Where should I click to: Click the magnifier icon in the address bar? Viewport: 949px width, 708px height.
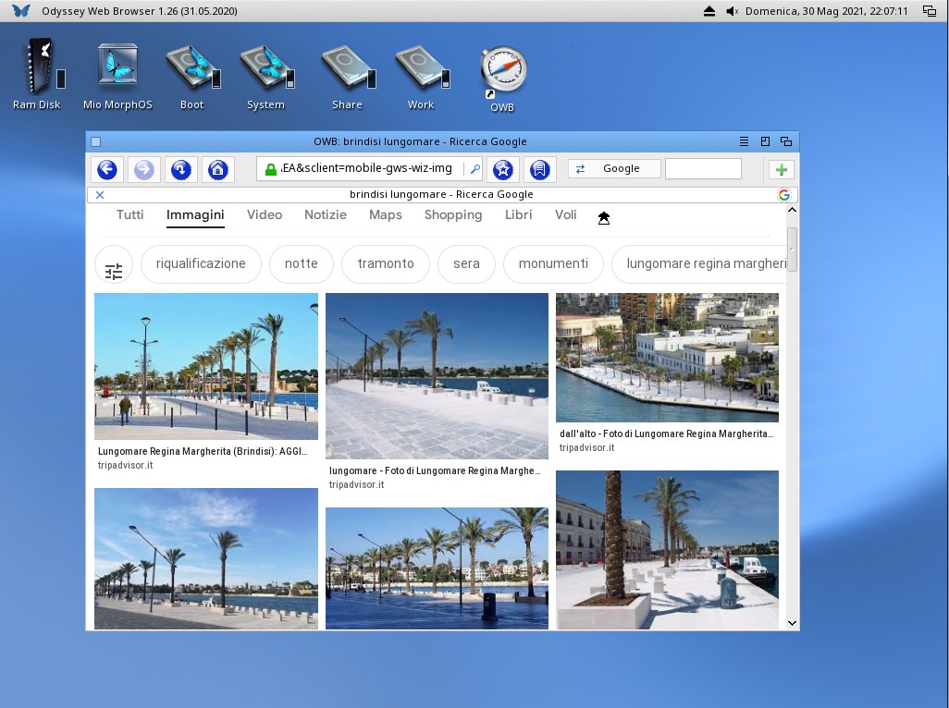tap(474, 169)
